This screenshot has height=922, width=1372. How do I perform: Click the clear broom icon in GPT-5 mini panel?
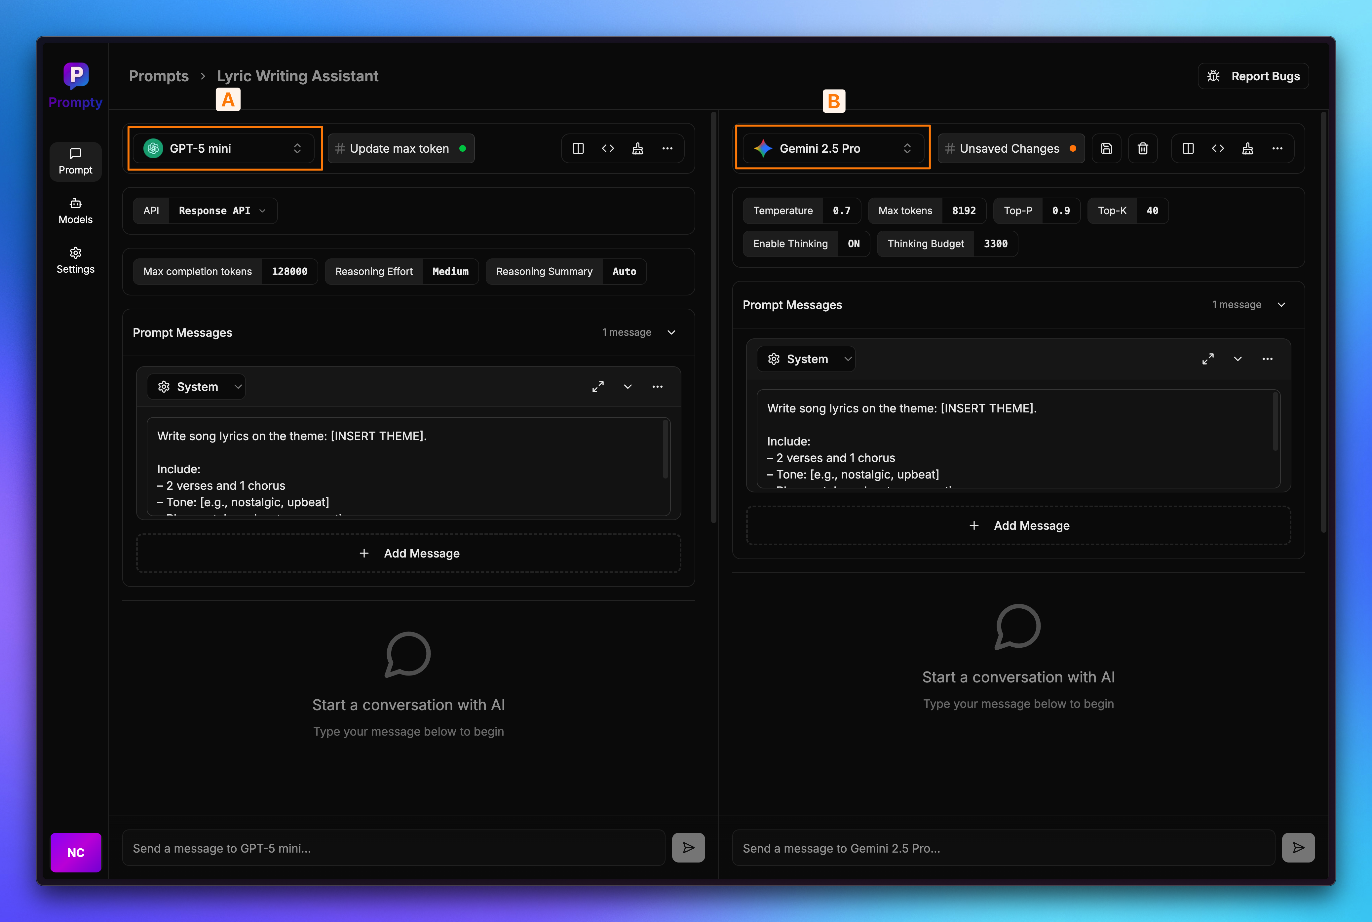[637, 149]
